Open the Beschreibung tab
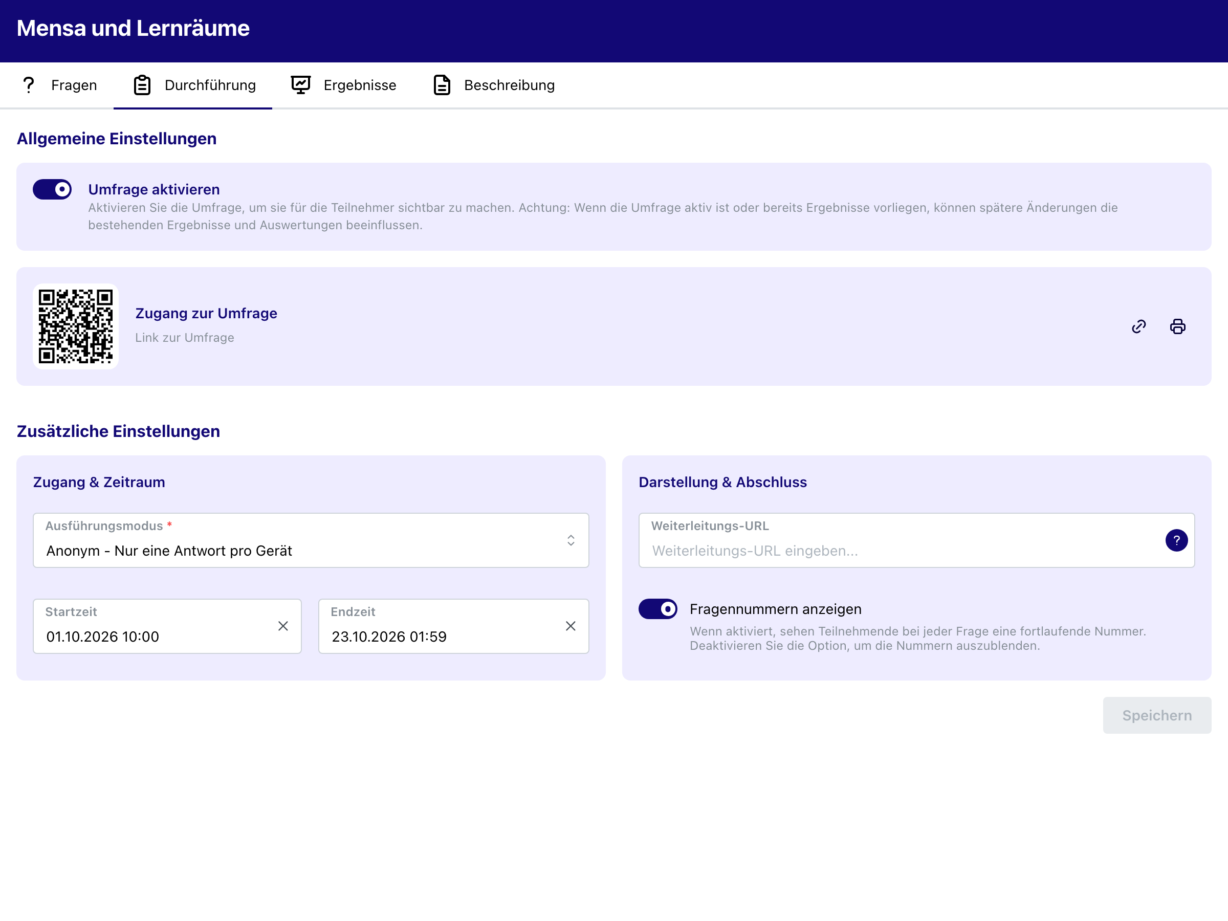The image size is (1228, 921). pos(494,85)
